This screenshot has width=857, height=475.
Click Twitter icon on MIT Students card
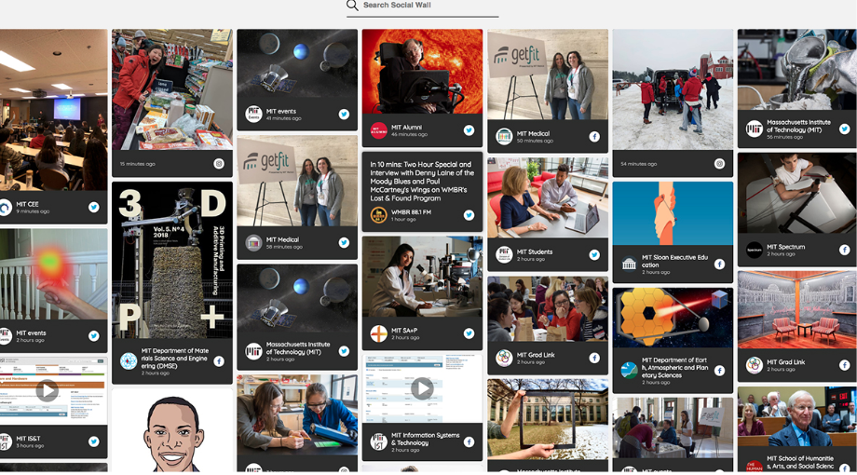(x=594, y=254)
